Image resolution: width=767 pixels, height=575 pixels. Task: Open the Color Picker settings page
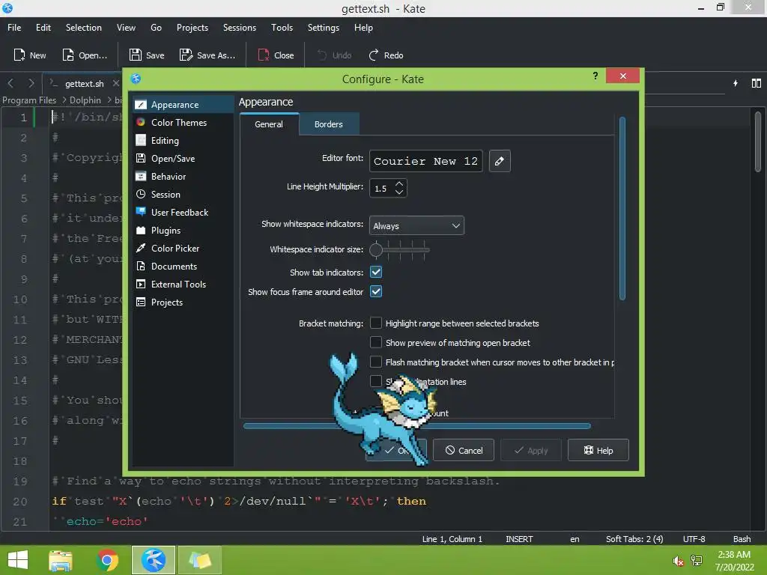click(183, 249)
